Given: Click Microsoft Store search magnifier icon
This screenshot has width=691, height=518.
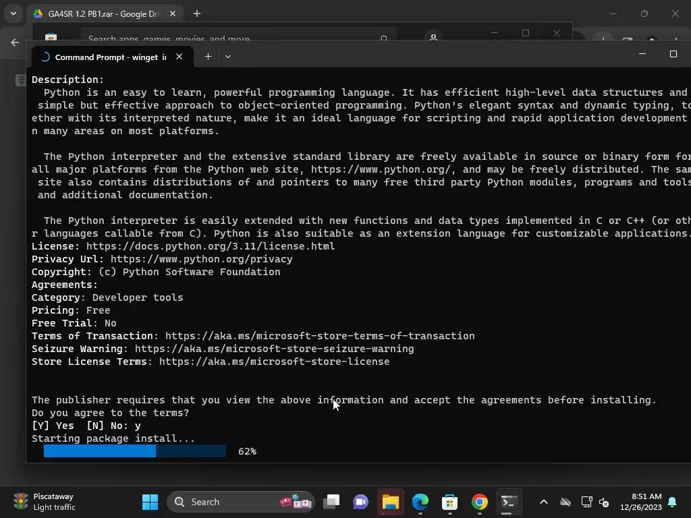Looking at the screenshot, I should pyautogui.click(x=384, y=38).
